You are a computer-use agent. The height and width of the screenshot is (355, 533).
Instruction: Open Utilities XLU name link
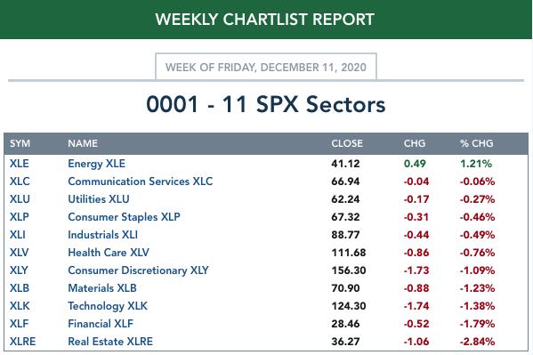pos(99,199)
